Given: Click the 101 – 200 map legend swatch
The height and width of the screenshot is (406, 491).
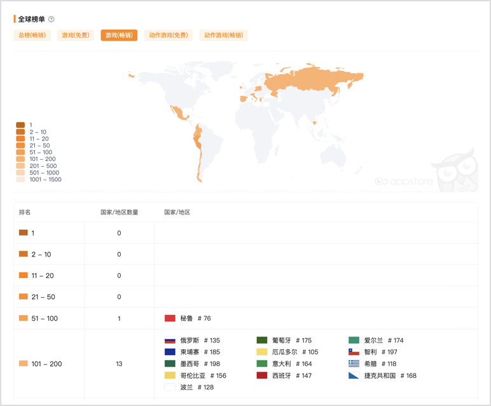Looking at the screenshot, I should [20, 159].
